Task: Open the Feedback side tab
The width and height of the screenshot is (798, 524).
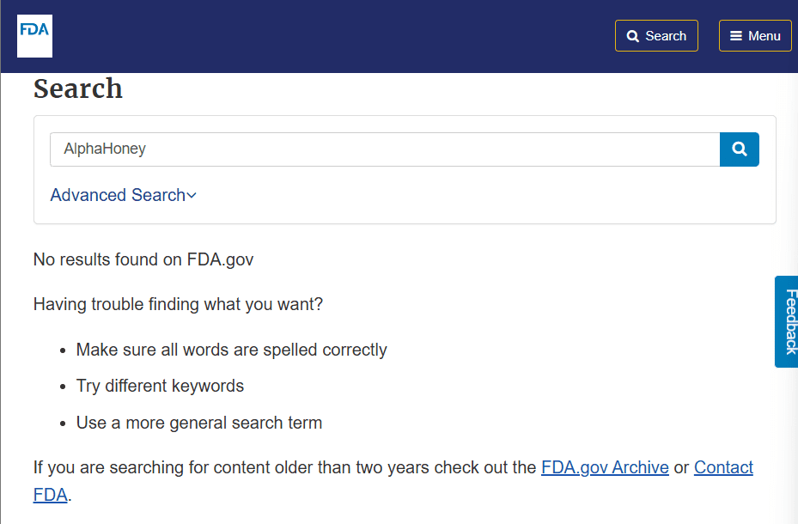Action: 787,321
